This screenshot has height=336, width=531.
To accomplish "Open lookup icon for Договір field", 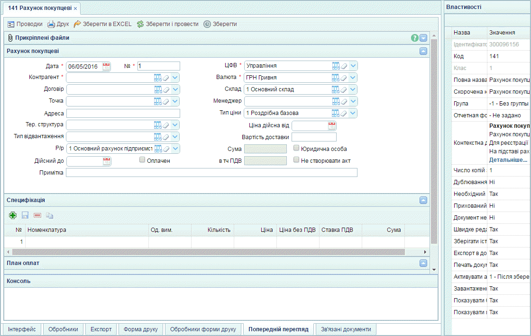I will [x=158, y=89].
